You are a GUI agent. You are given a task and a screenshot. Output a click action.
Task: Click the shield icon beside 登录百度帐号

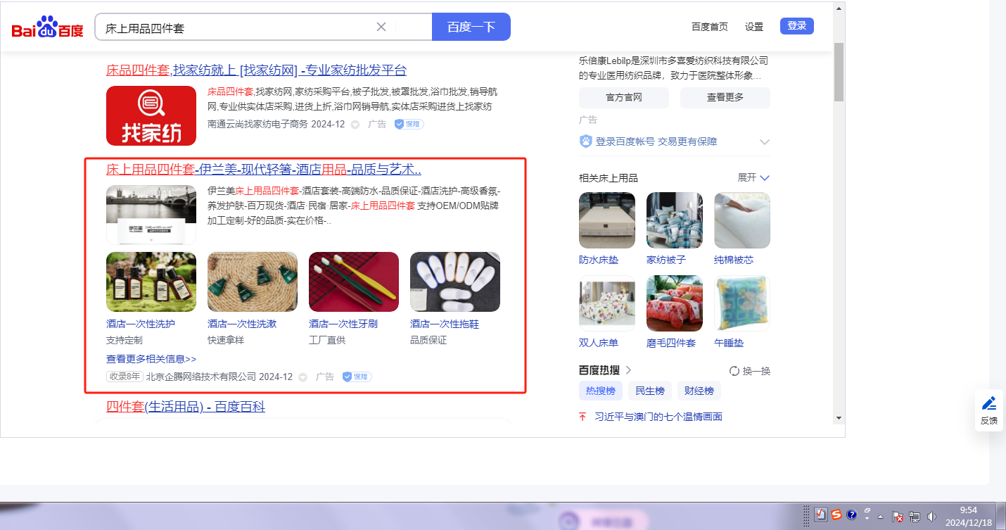click(585, 141)
